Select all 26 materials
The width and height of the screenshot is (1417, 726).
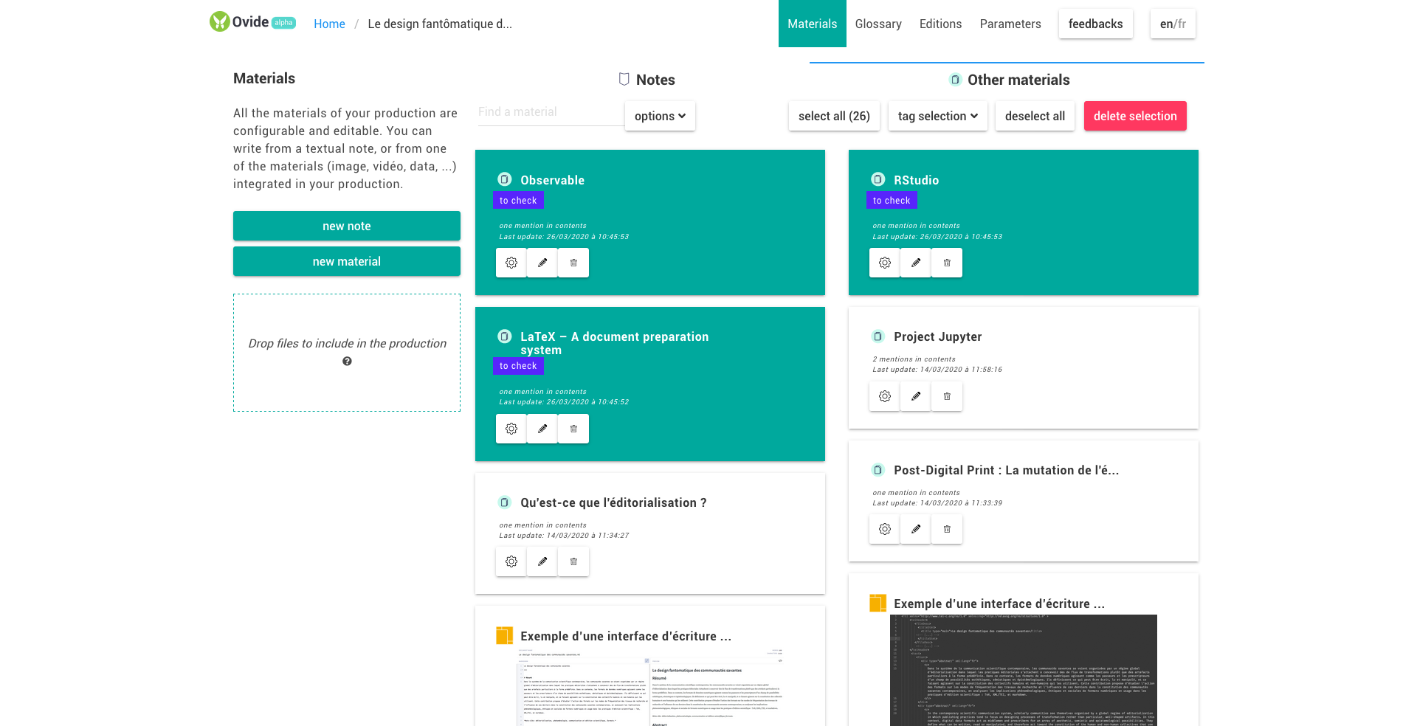click(x=834, y=116)
